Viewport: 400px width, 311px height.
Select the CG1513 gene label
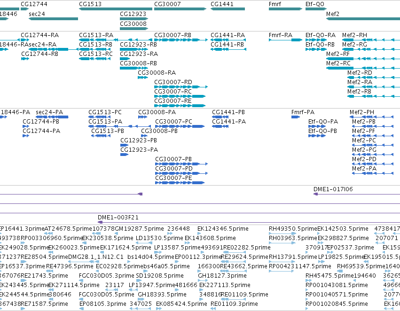pyautogui.click(x=90, y=4)
